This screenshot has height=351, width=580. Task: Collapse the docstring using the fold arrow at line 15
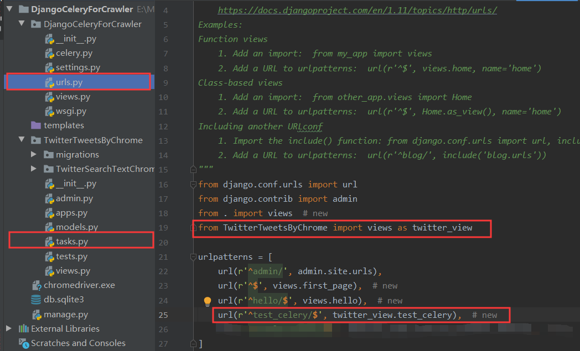click(x=192, y=169)
